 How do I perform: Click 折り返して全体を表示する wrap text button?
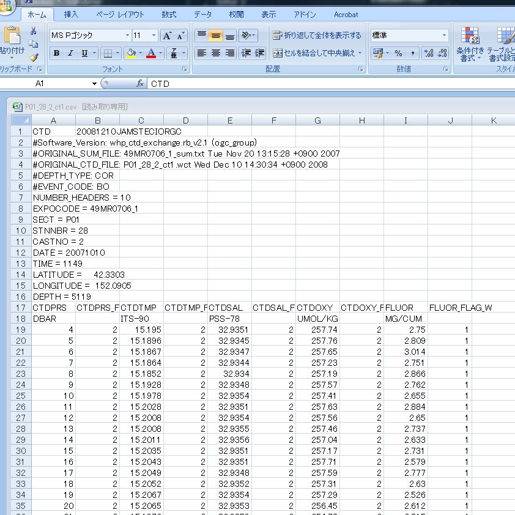point(317,35)
